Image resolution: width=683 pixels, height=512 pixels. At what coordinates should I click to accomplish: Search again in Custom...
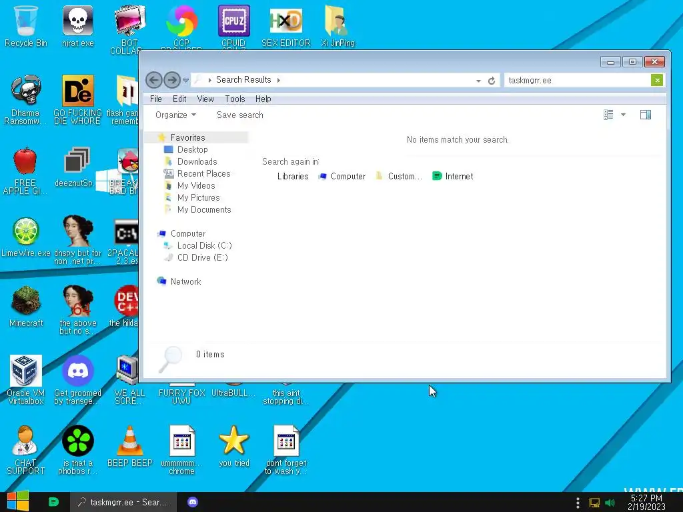[399, 176]
